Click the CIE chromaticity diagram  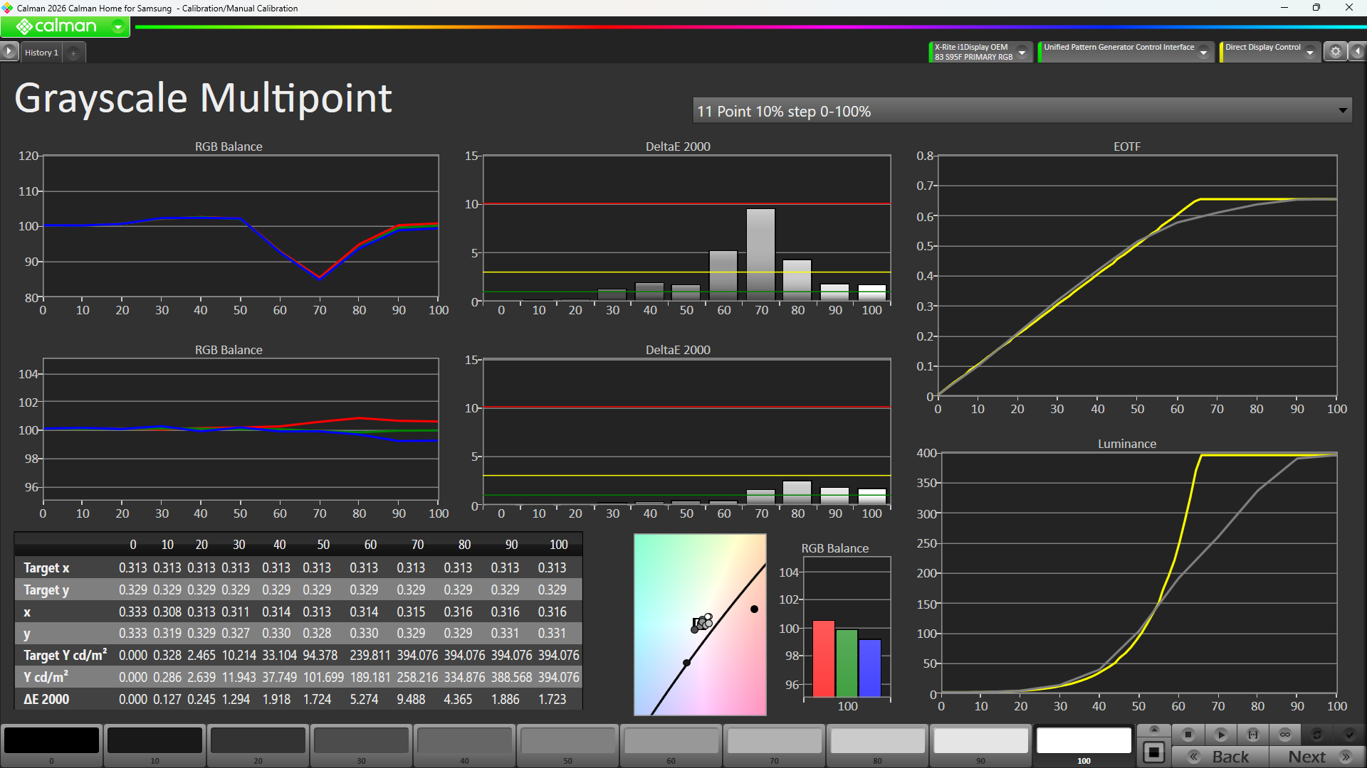point(700,624)
